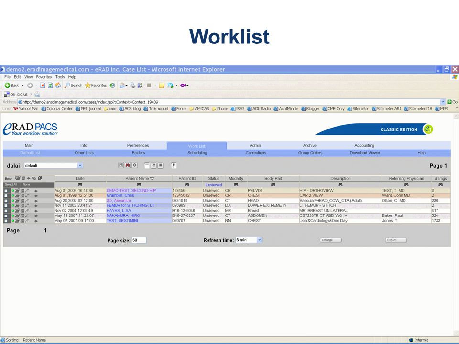Open the Referring Physician filter binoculars

[406, 184]
